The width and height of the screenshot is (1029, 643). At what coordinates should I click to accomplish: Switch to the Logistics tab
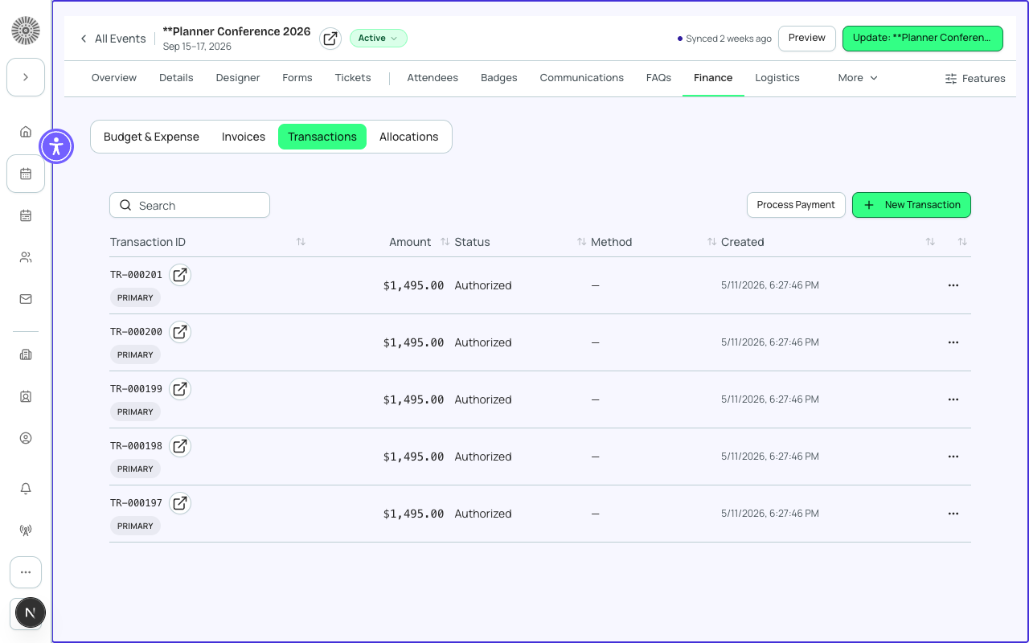777,78
